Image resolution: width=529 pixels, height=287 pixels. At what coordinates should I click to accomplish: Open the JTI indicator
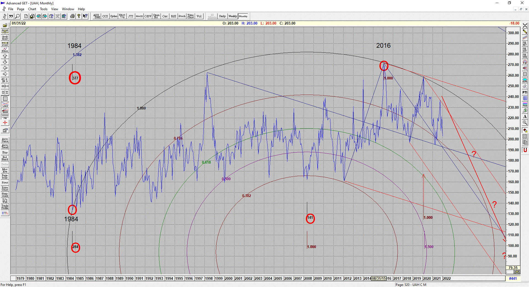pos(131,16)
